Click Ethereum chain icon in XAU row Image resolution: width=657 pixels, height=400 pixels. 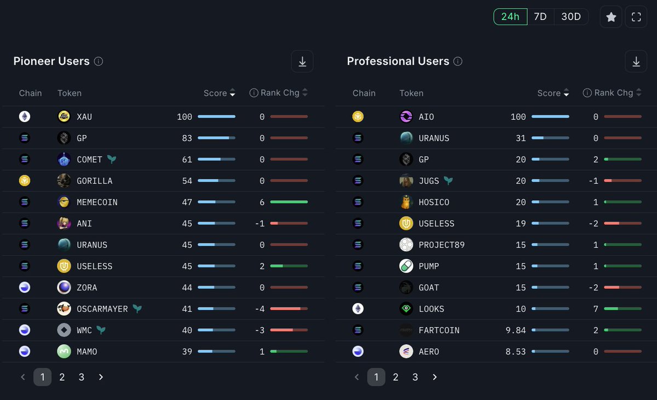pyautogui.click(x=25, y=117)
